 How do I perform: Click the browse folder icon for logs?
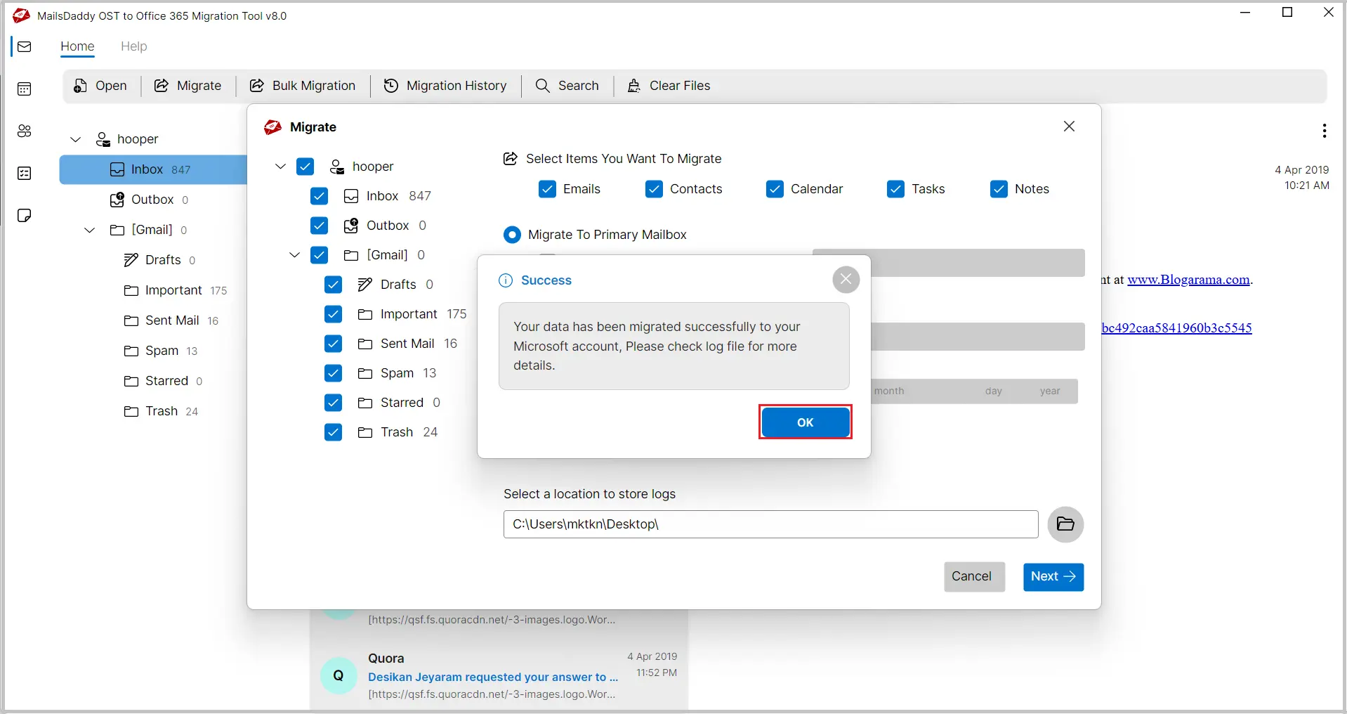point(1065,524)
